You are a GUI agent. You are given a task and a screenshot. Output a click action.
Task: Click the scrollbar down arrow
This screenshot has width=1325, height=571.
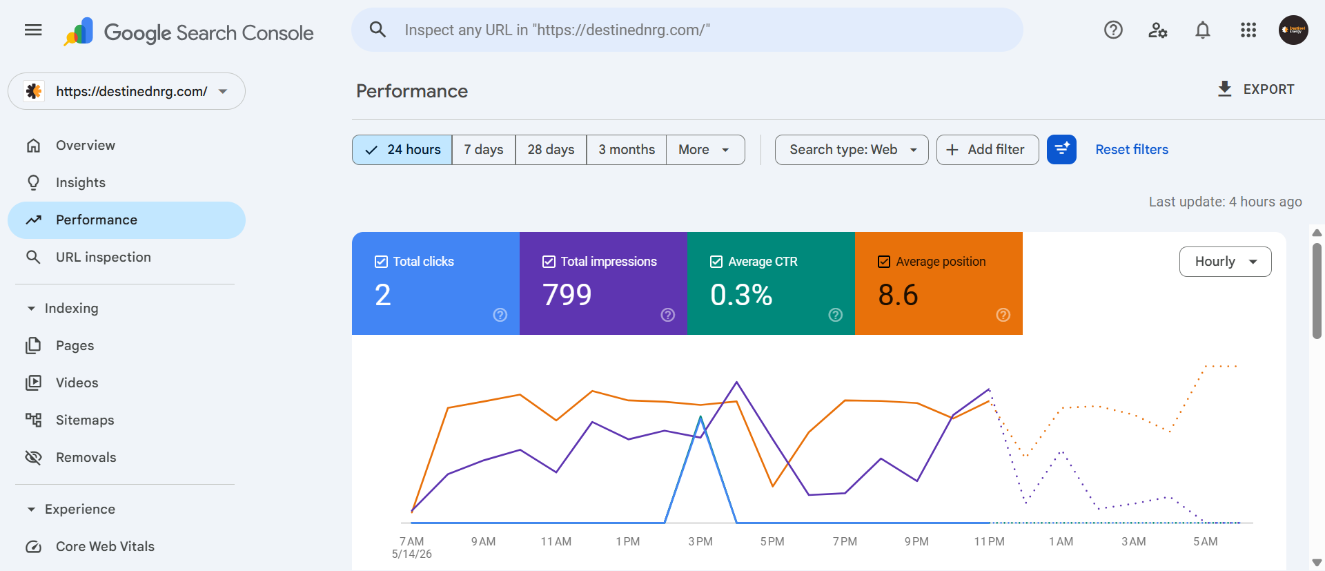pyautogui.click(x=1317, y=563)
